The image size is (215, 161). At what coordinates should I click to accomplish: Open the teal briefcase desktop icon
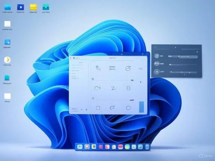[x=46, y=7]
